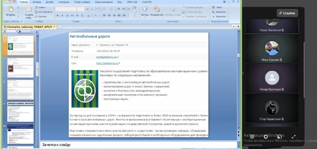Image resolution: width=317 pixels, height=149 pixels.
Task: Switch to Outline view tab in slide pane
Action: pyautogui.click(x=19, y=31)
